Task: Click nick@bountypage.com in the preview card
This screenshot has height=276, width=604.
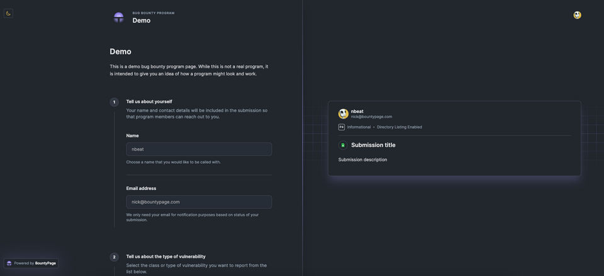Action: (x=371, y=117)
